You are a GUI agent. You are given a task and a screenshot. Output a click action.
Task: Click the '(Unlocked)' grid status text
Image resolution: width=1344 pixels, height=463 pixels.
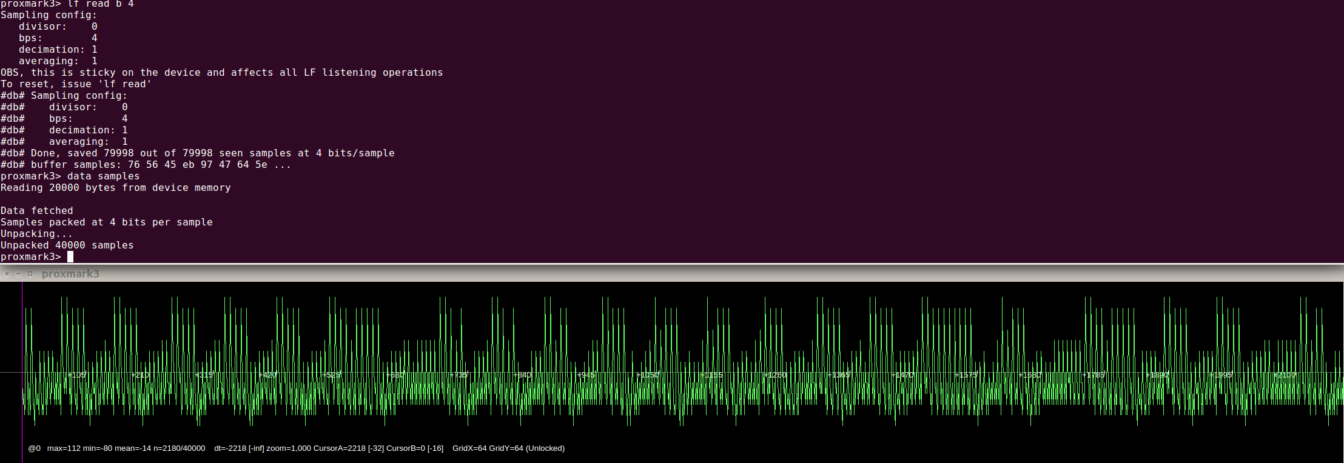(x=545, y=448)
